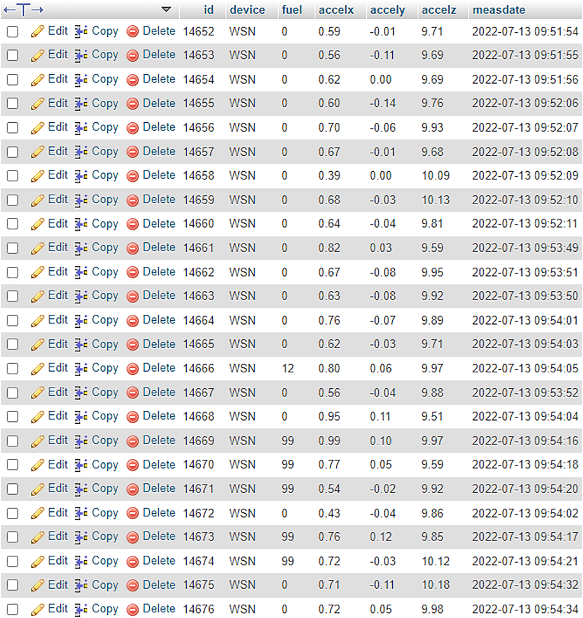Screen dimensions: 583x618
Task: Sort table by the id column header
Action: pos(208,10)
